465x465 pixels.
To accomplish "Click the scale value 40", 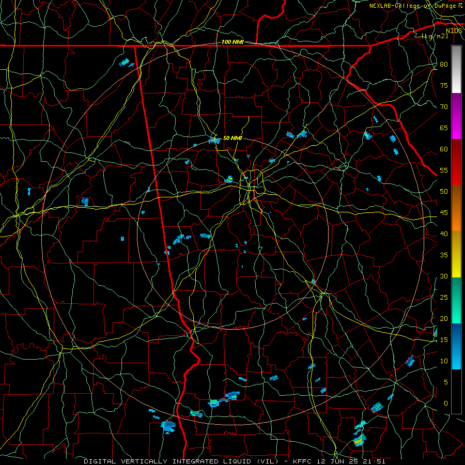I will click(x=444, y=234).
